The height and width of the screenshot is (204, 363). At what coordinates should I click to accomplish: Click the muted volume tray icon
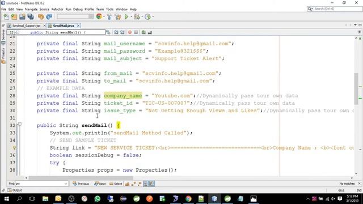point(333,199)
